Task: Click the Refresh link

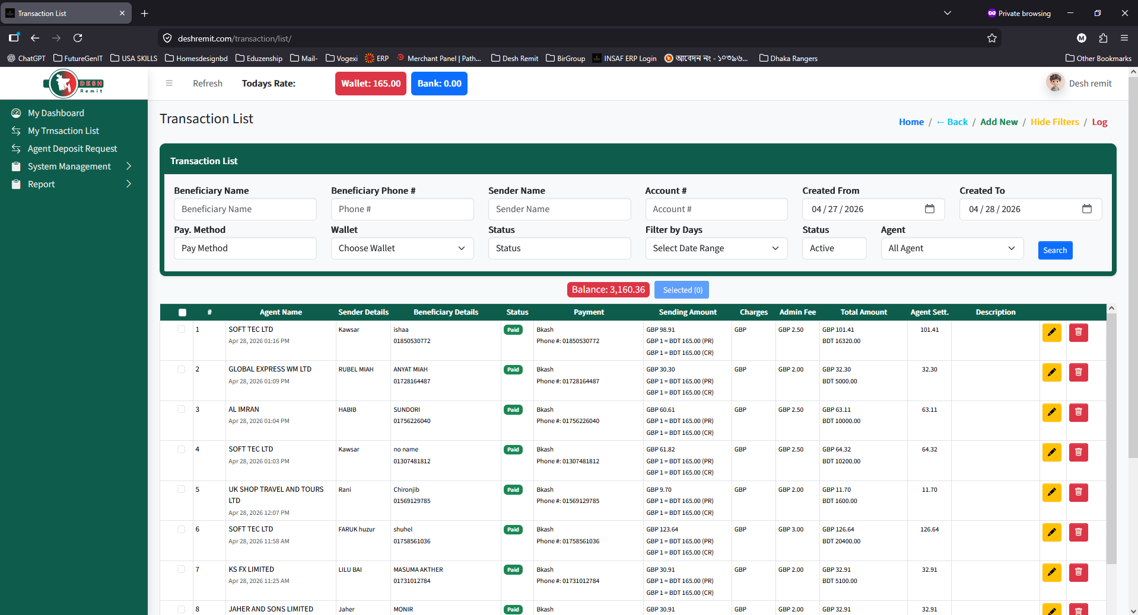Action: point(208,84)
